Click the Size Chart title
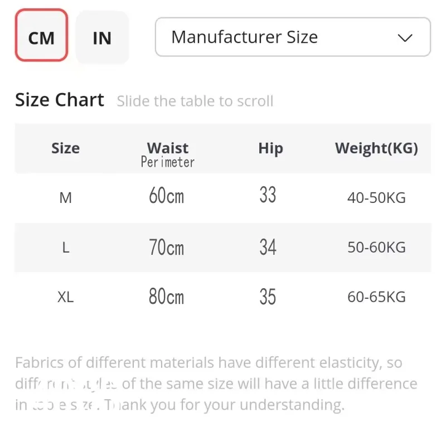 tap(60, 99)
